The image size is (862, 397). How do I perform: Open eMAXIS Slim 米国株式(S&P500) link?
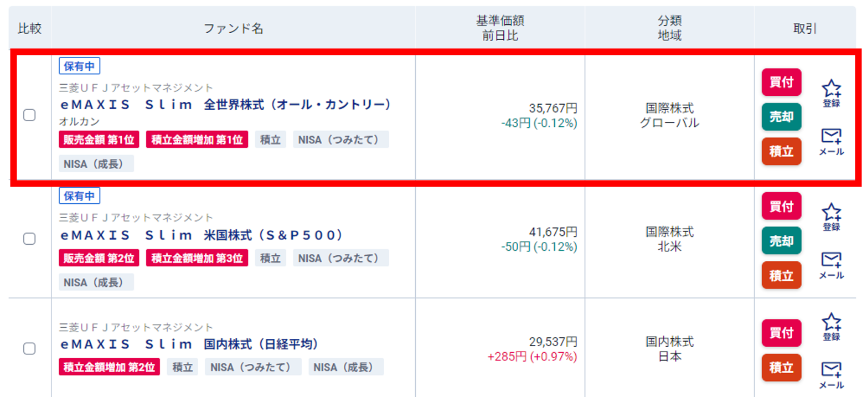(202, 235)
